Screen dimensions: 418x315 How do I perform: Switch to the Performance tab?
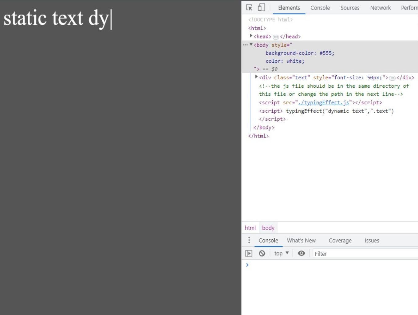[409, 8]
